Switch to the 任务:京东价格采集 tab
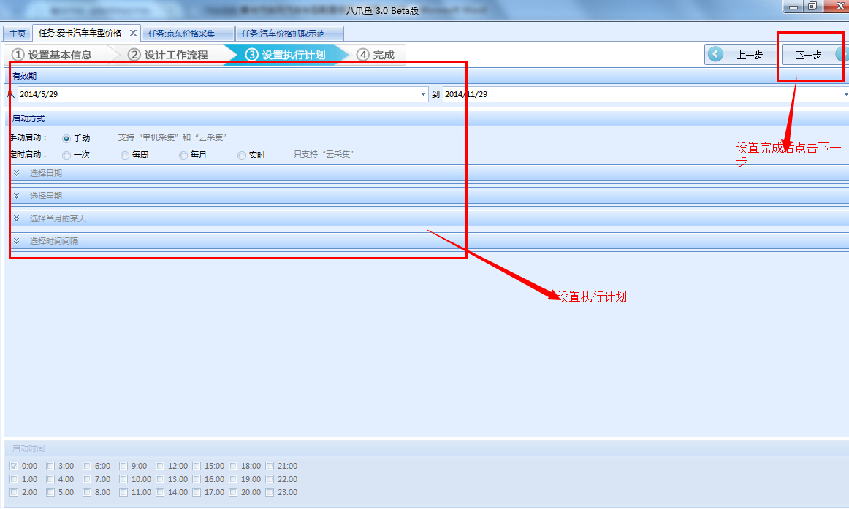 tap(188, 34)
